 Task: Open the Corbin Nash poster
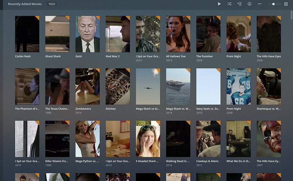click(27, 34)
